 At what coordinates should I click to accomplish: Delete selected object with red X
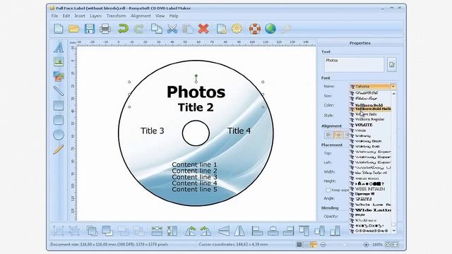[203, 29]
